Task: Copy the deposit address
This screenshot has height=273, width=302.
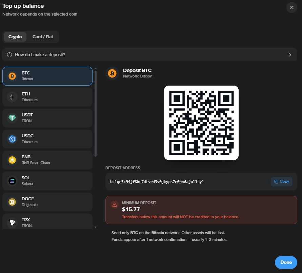Action: 282,182
